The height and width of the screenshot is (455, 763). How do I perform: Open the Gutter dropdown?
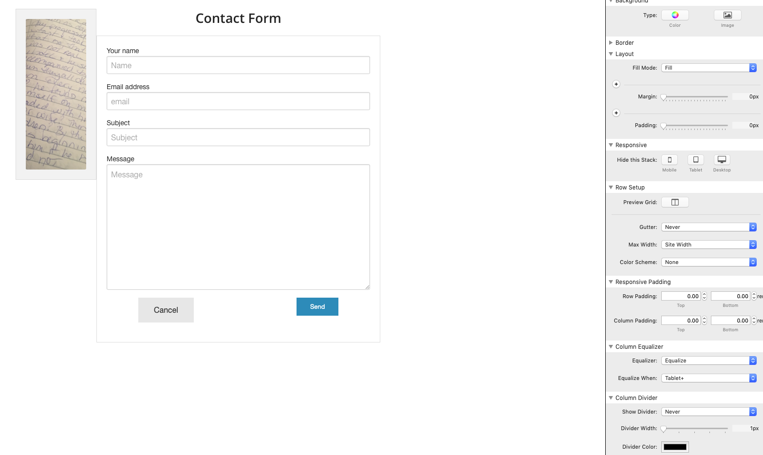[x=709, y=227]
